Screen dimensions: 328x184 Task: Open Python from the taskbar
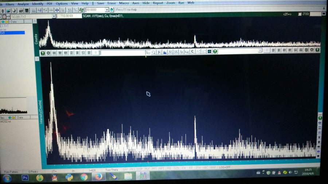(x=69, y=177)
